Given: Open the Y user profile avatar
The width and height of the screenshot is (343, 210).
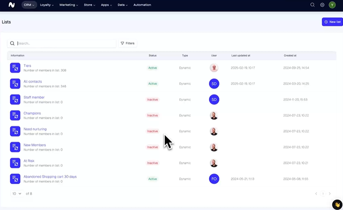Looking at the screenshot, I should tap(332, 5).
